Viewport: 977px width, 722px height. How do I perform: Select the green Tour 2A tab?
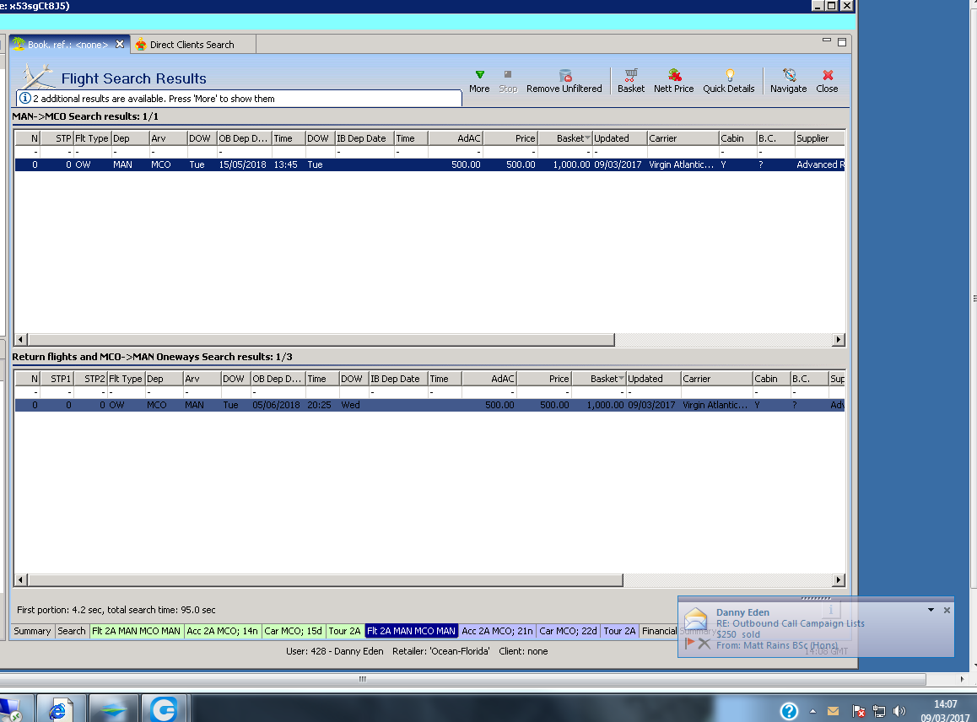point(344,631)
